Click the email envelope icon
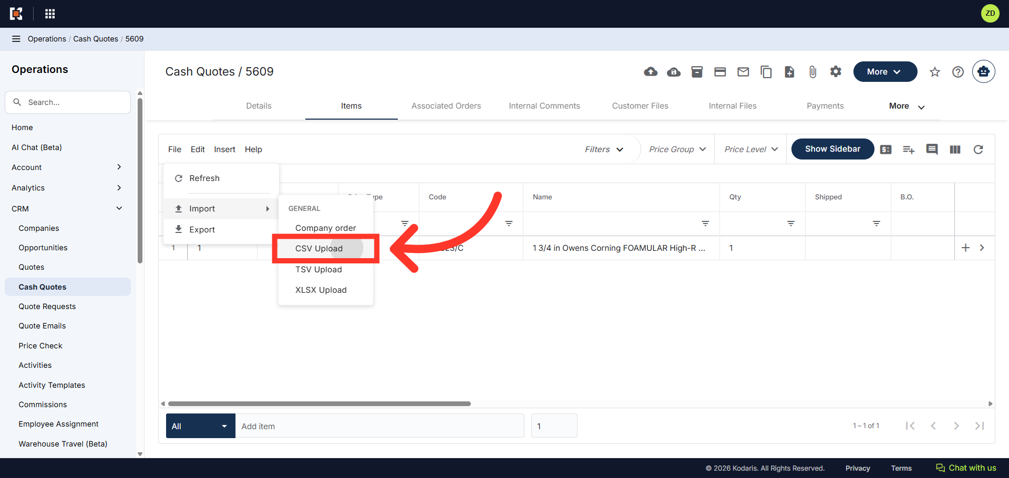 (x=743, y=72)
